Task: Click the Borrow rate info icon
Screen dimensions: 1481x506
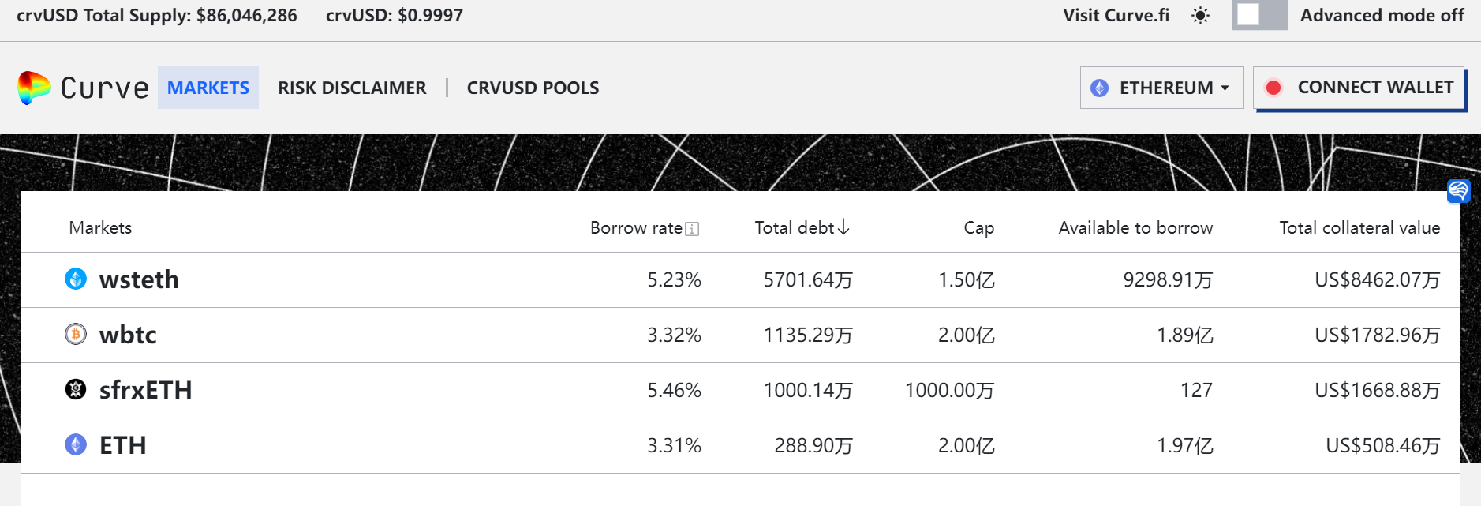Action: 692,229
